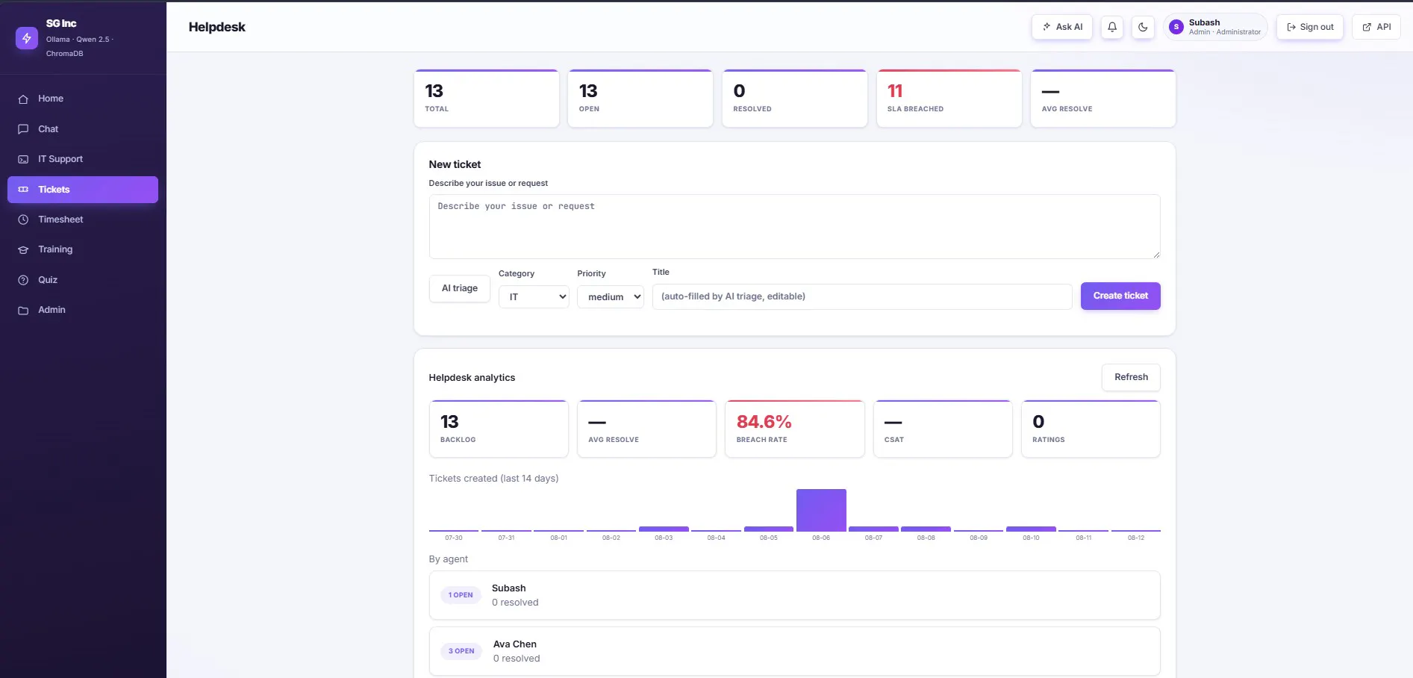Viewport: 1413px width, 678px height.
Task: Navigate to the Training section
Action: click(x=83, y=249)
